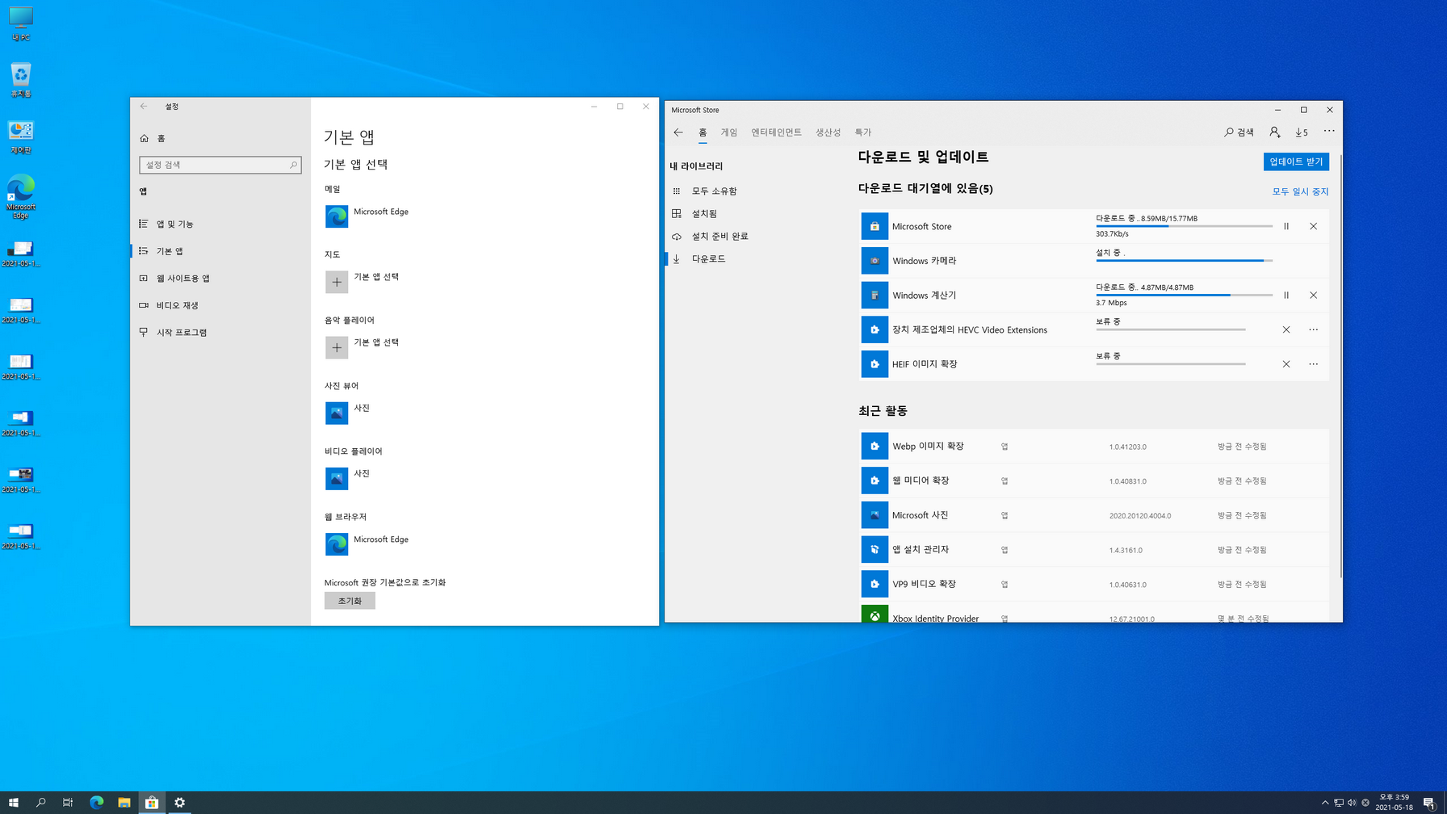Screen dimensions: 1447x814
Task: Open the Windows Start menu
Action: point(13,802)
